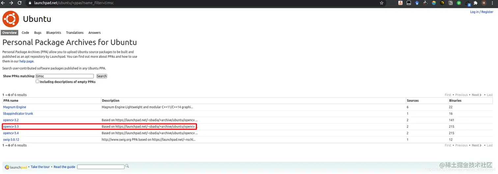
Task: Switch to the Overview tab
Action: click(x=10, y=33)
